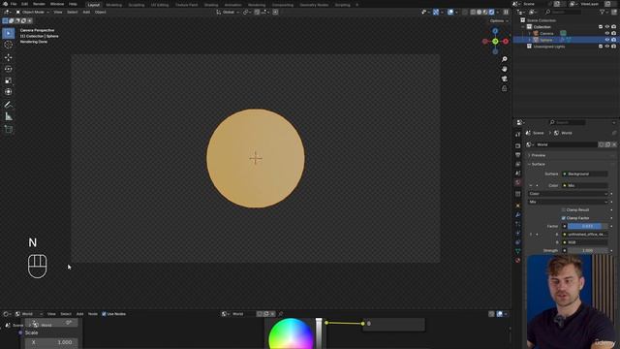Click World name input field

click(x=566, y=144)
